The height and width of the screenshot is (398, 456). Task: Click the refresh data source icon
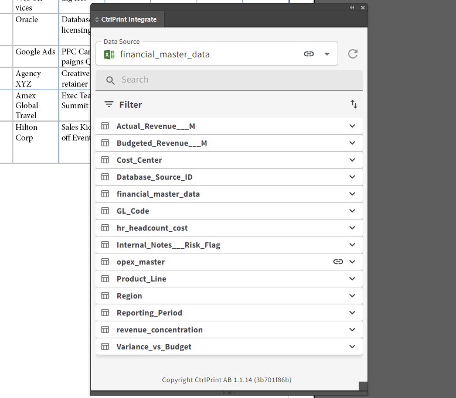(353, 54)
